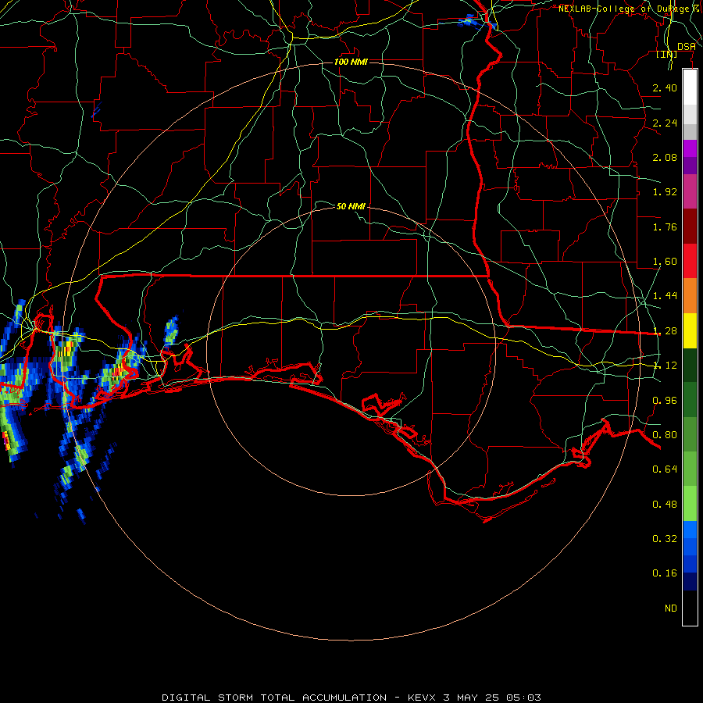
Task: Click the bright red swatch in the color scale
Action: [690, 261]
